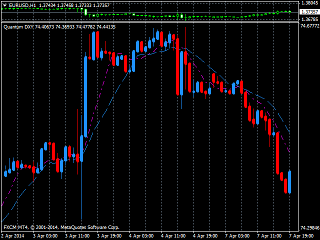Click the last blue candle at far right
This screenshot has width=320, height=240.
coord(290,182)
